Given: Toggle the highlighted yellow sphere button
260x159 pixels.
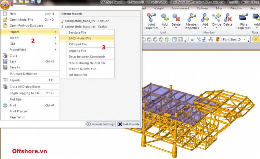Looking at the screenshot, I should [256, 40].
